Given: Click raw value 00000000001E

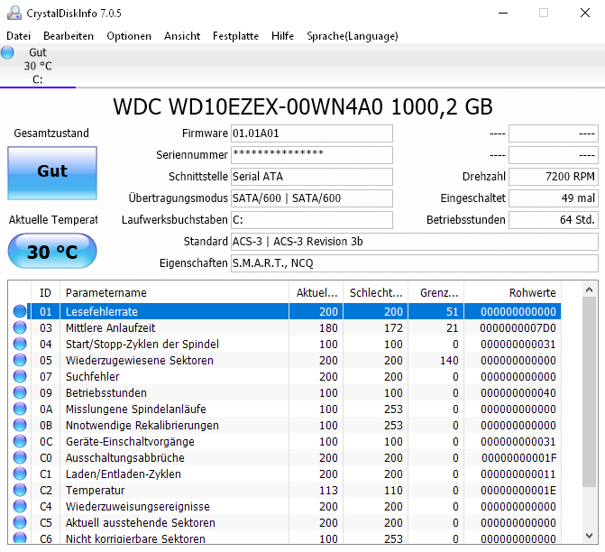Looking at the screenshot, I should (x=518, y=490).
